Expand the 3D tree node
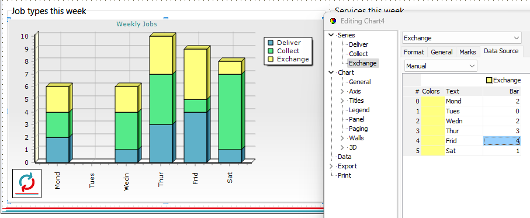The image size is (530, 218). (x=342, y=147)
